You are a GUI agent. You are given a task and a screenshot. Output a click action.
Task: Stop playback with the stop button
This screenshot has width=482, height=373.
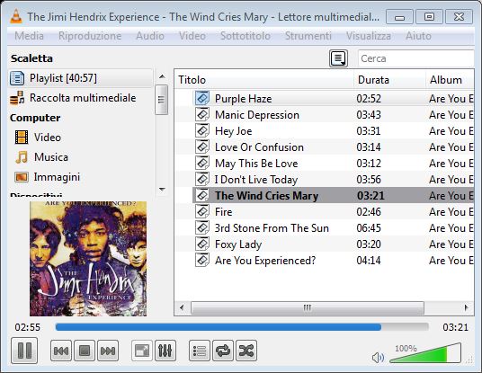click(85, 351)
